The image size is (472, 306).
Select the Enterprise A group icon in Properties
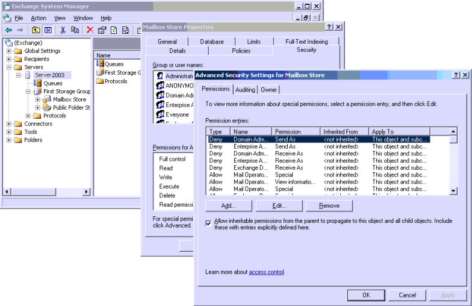tap(160, 105)
